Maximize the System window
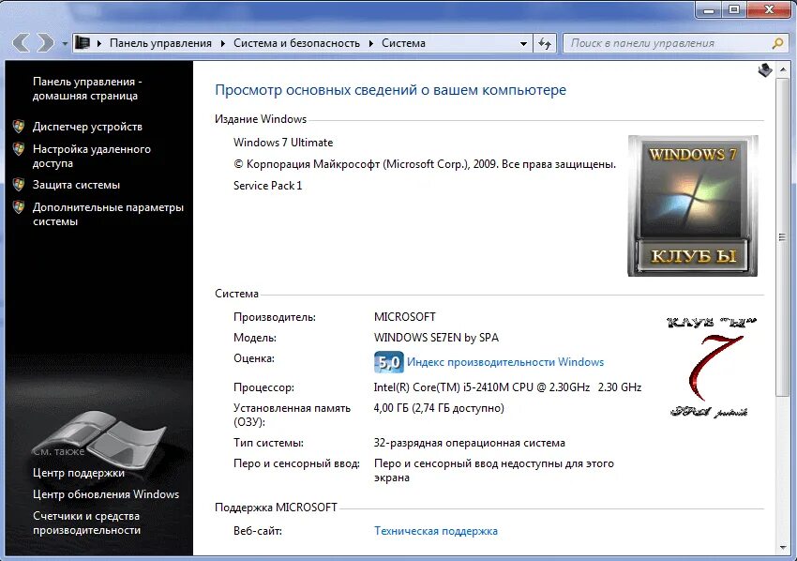The width and height of the screenshot is (797, 561). 733,9
